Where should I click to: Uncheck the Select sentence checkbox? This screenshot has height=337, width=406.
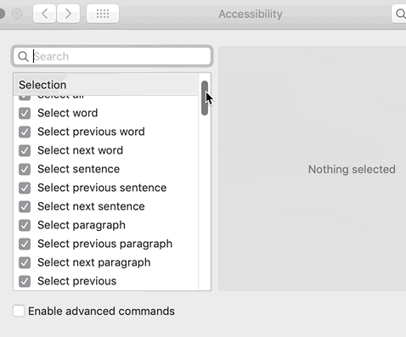click(25, 170)
